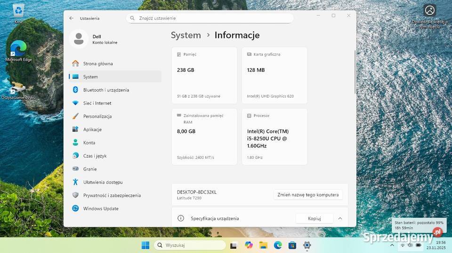The width and height of the screenshot is (452, 253).
Task: Collapse Specyfikacja urządzenia section chevron
Action: [x=340, y=219]
